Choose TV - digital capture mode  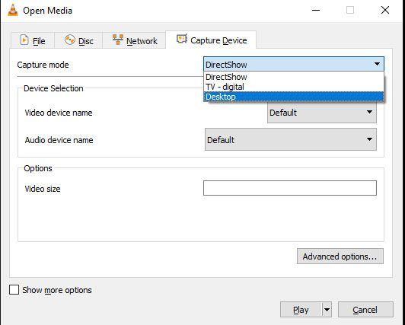pos(294,87)
